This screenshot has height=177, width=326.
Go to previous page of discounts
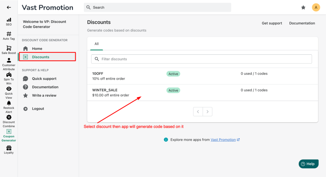(198, 112)
